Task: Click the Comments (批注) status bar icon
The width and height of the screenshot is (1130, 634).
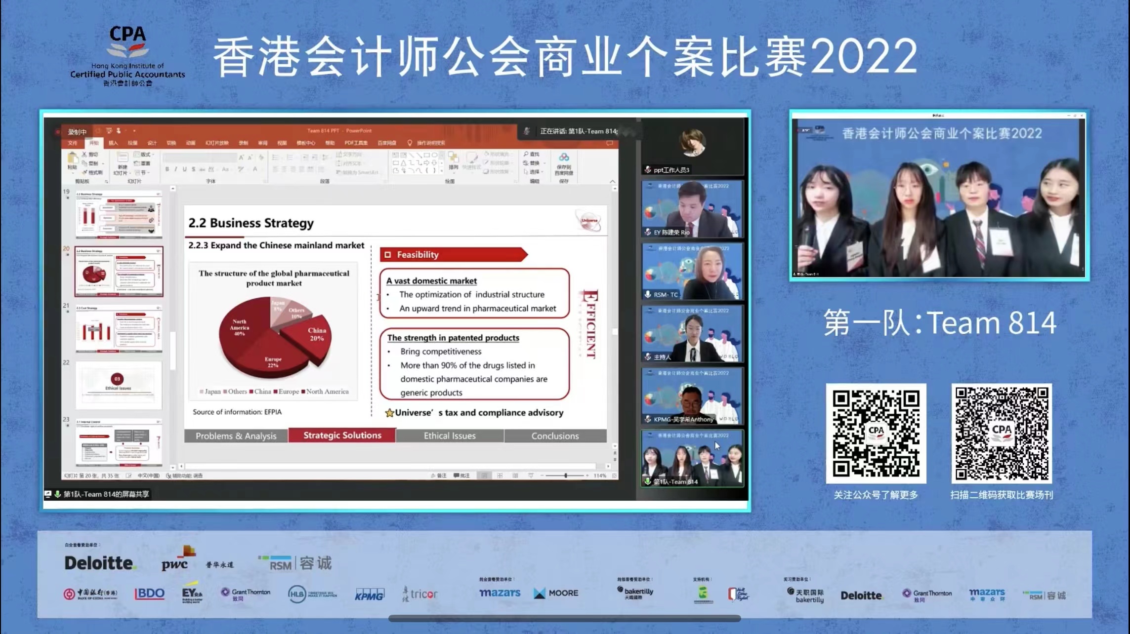Action: pyautogui.click(x=461, y=475)
